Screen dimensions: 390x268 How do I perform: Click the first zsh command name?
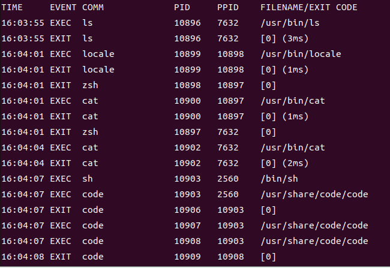coord(90,86)
